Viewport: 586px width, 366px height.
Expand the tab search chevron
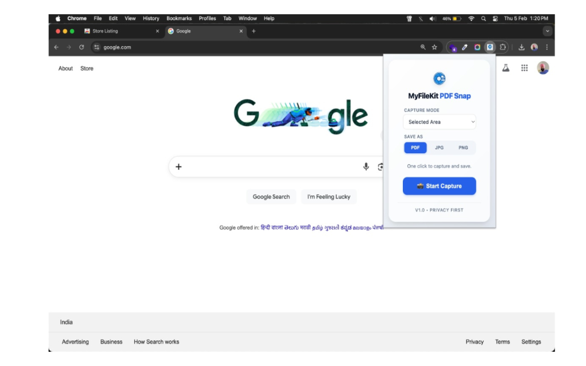[548, 31]
